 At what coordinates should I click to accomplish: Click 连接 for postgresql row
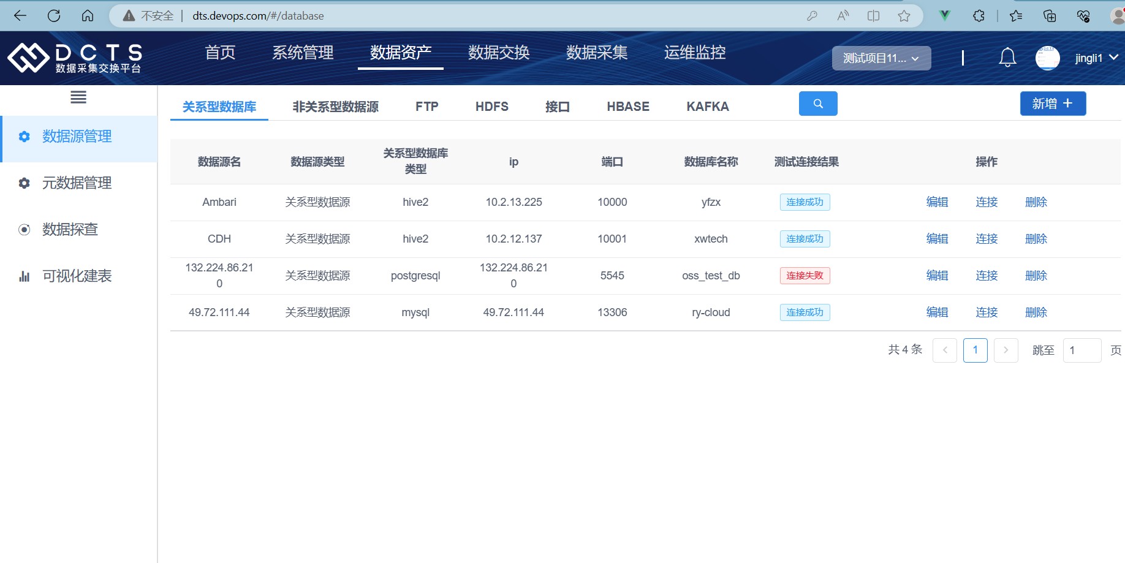[x=987, y=276]
